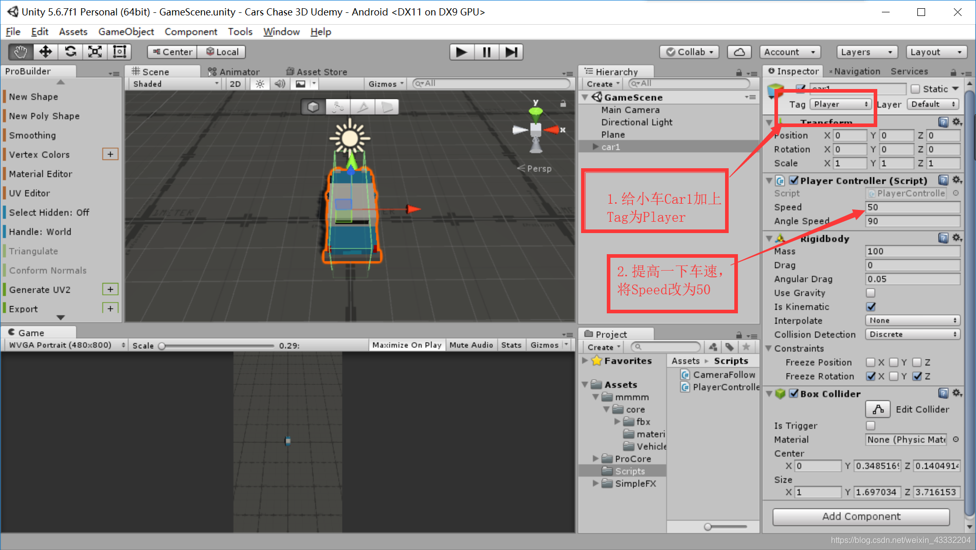This screenshot has width=976, height=550.
Task: Click the scene orientation gizmo Y axis
Action: click(535, 111)
